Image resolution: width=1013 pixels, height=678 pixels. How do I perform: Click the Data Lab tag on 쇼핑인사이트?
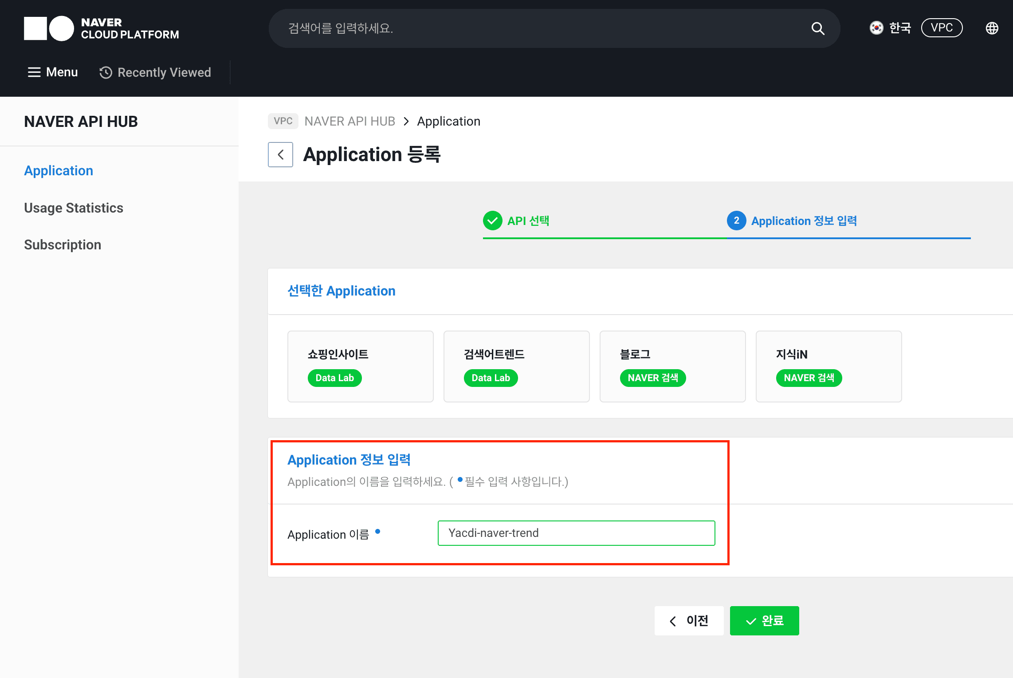[x=334, y=378]
